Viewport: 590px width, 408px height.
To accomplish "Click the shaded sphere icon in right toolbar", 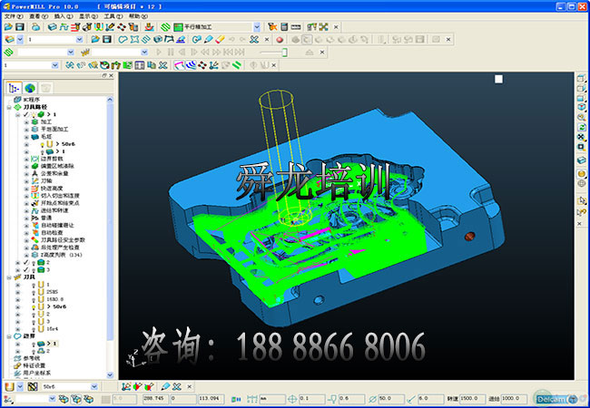I will tap(581, 174).
